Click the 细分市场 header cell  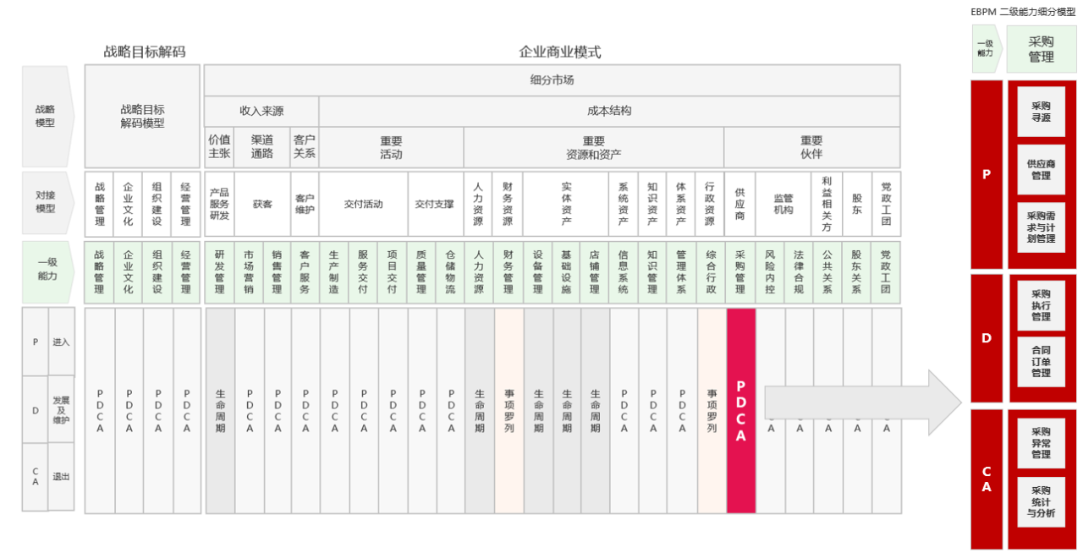pyautogui.click(x=552, y=80)
